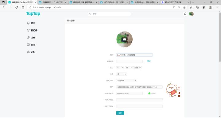Add this page to favorites
The width and height of the screenshot is (221, 118).
(184, 7)
